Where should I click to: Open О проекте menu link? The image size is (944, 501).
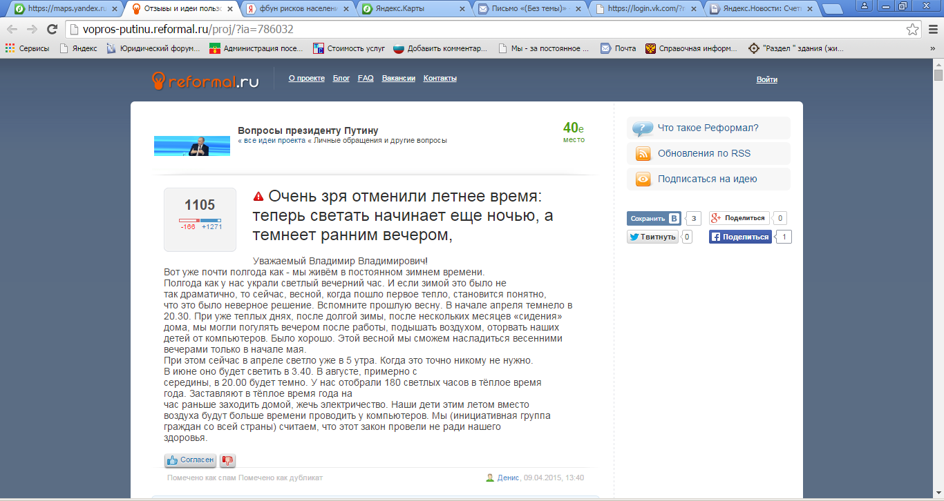pos(307,79)
